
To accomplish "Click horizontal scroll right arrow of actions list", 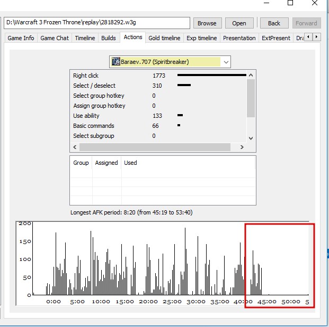I will coord(242,147).
